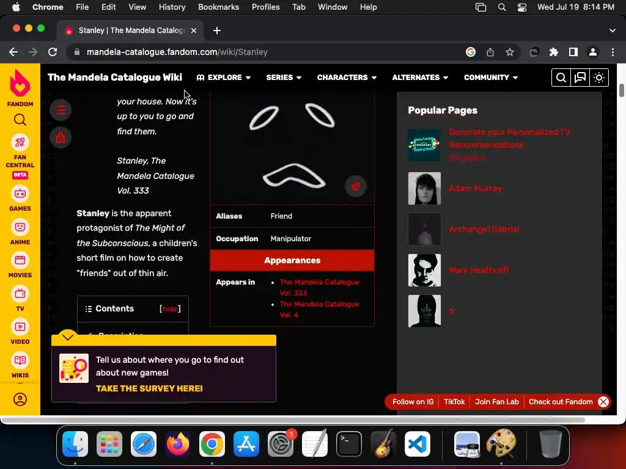Expand the Community dropdown menu
Viewport: 626px width, 469px height.
491,78
